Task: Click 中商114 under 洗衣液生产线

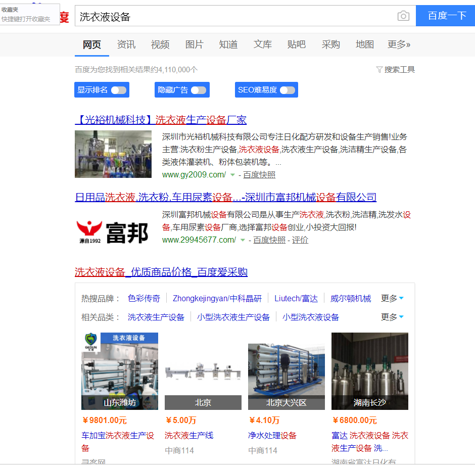Action: point(179,450)
